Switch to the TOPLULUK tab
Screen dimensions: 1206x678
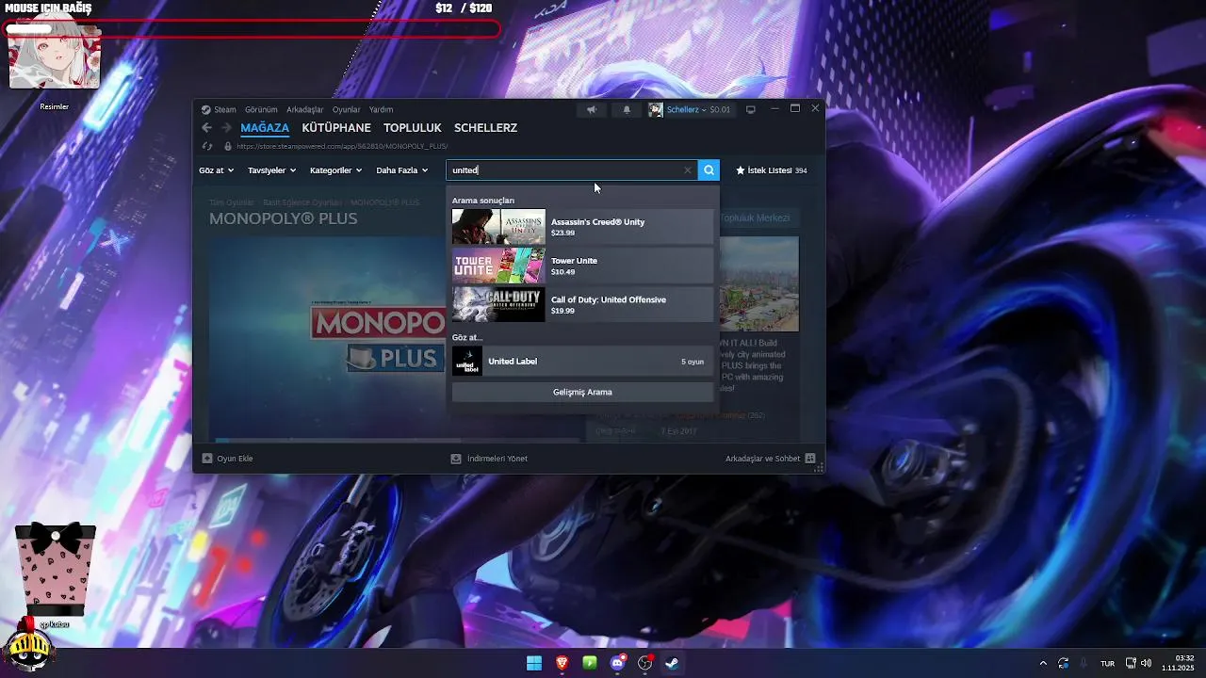(413, 128)
